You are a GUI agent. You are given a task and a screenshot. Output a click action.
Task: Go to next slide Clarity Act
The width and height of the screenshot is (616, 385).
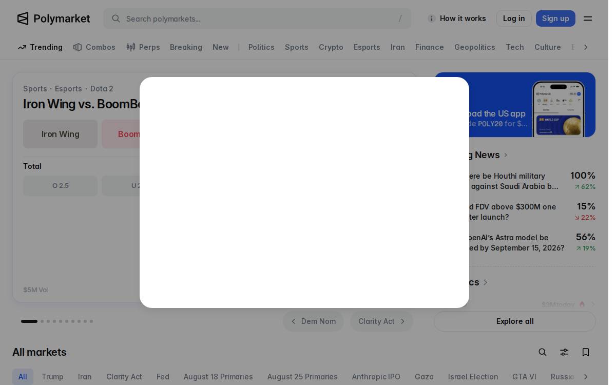click(381, 321)
